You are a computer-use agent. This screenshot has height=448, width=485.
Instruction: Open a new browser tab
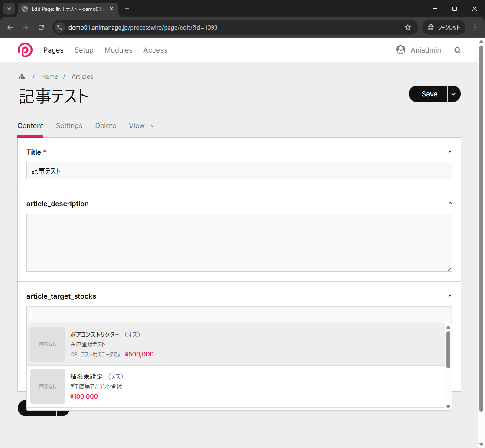[x=127, y=9]
